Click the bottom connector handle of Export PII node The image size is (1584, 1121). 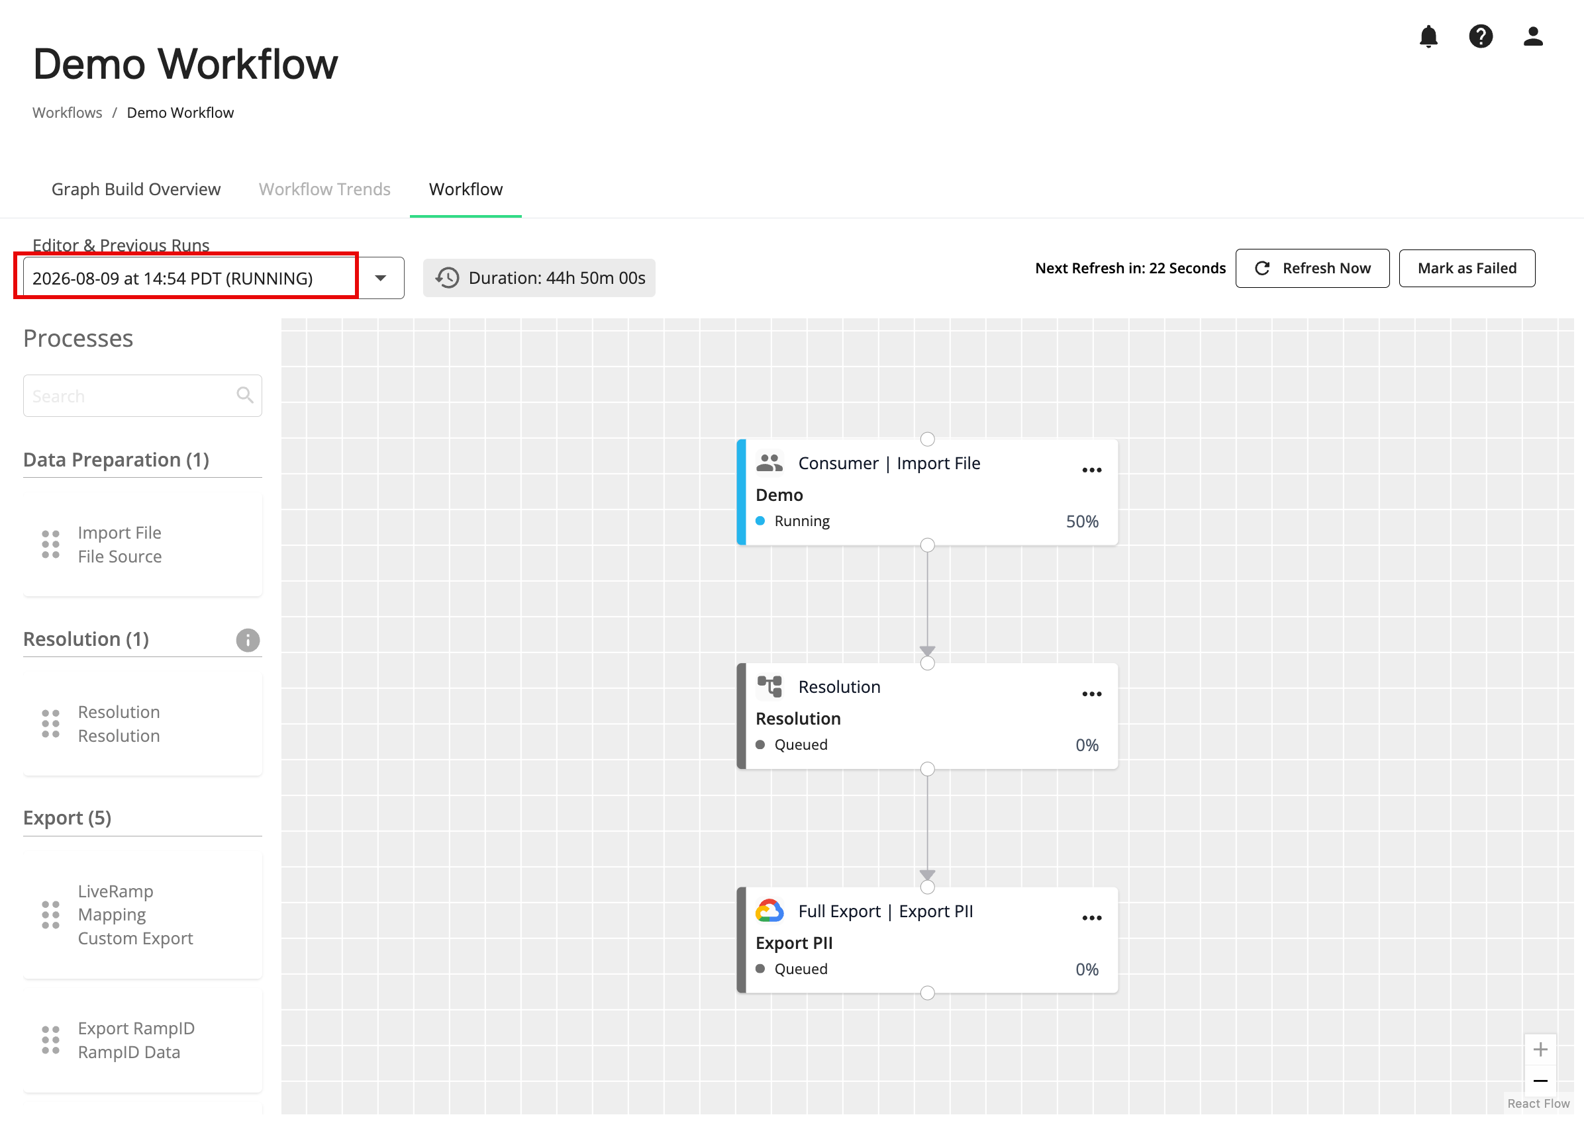(927, 993)
